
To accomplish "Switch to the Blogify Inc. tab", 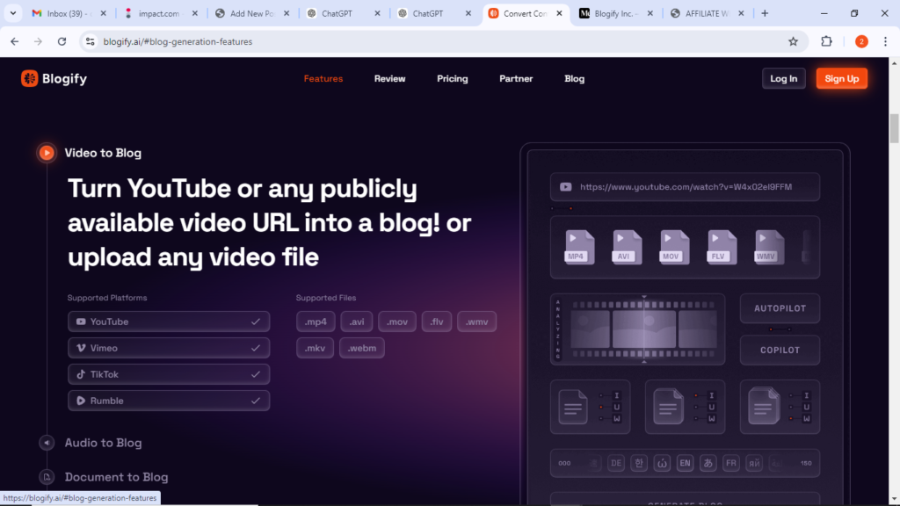I will [616, 13].
